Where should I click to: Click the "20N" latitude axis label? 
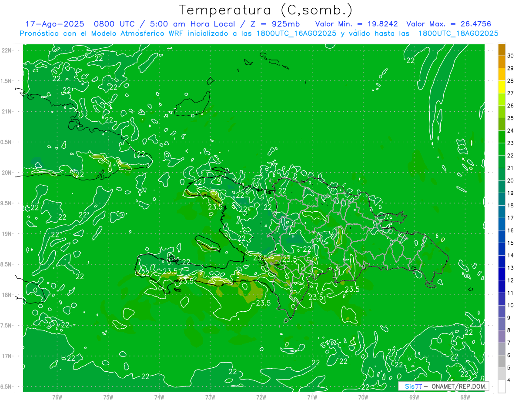point(6,173)
